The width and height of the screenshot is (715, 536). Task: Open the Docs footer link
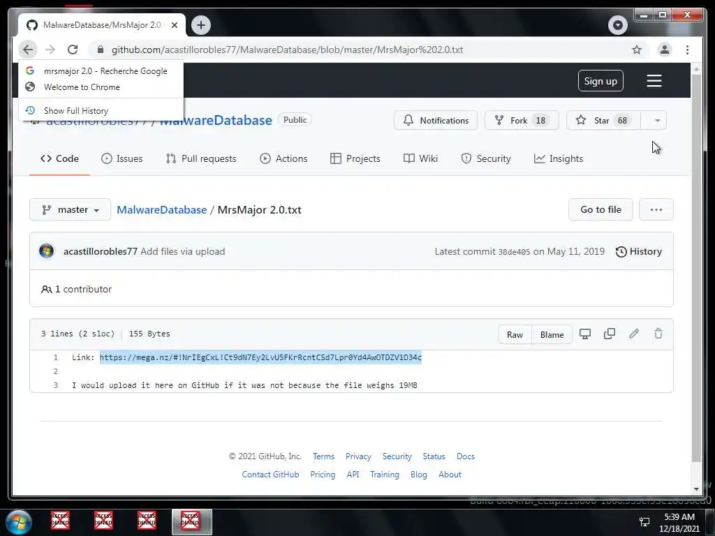click(x=466, y=456)
